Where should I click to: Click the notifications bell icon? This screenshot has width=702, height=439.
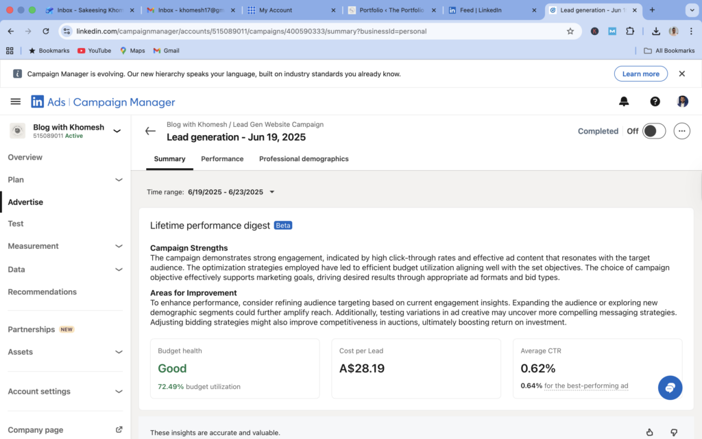click(x=624, y=102)
